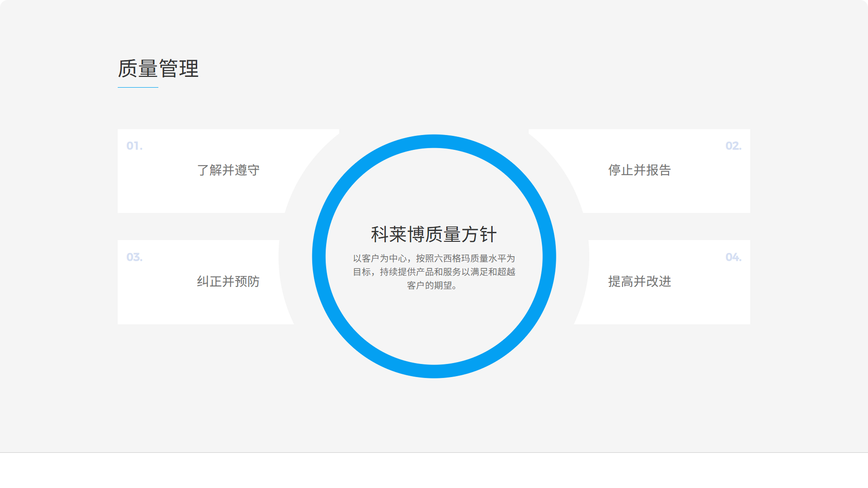Image resolution: width=868 pixels, height=488 pixels.
Task: Click the line starting 以客户为中心
Action: pos(434,258)
